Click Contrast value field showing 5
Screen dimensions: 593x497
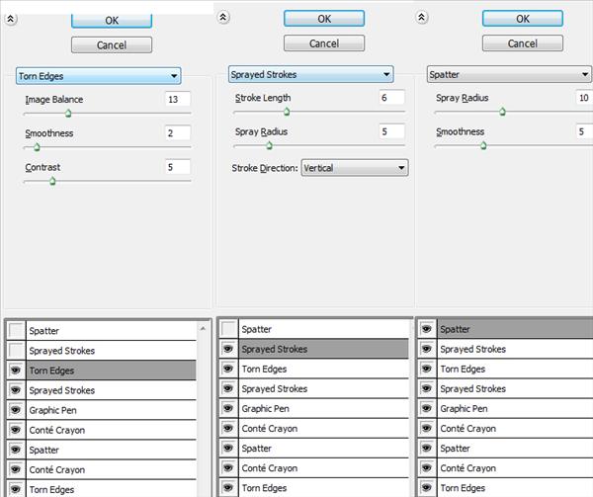point(178,167)
